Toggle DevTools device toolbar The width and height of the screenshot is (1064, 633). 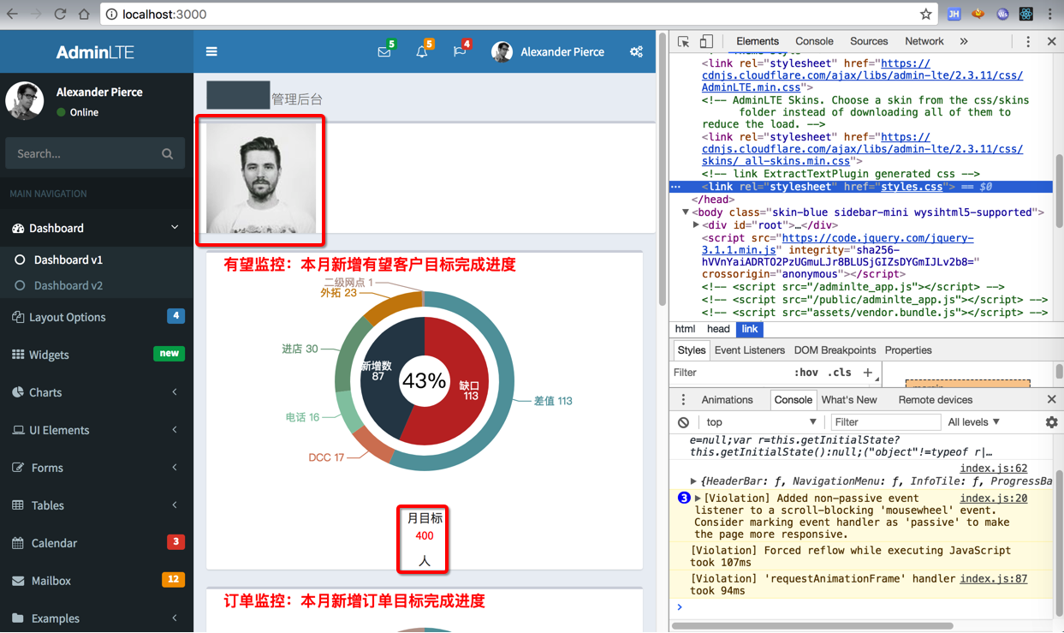pos(706,41)
